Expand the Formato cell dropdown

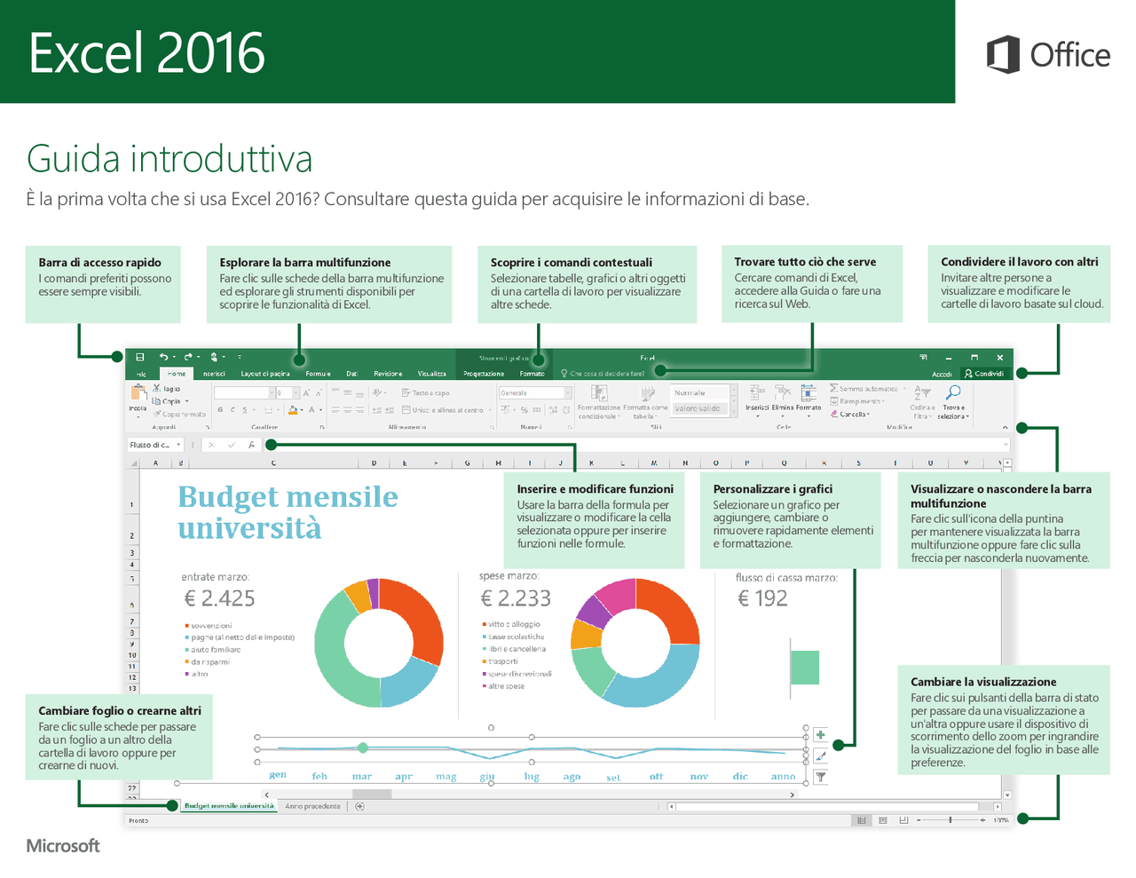pos(808,415)
